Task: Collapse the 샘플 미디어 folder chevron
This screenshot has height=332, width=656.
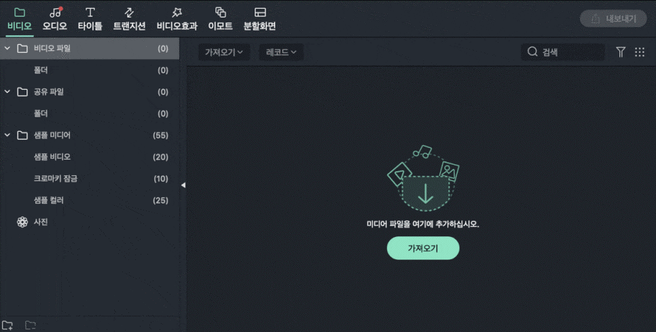Action: [x=7, y=136]
